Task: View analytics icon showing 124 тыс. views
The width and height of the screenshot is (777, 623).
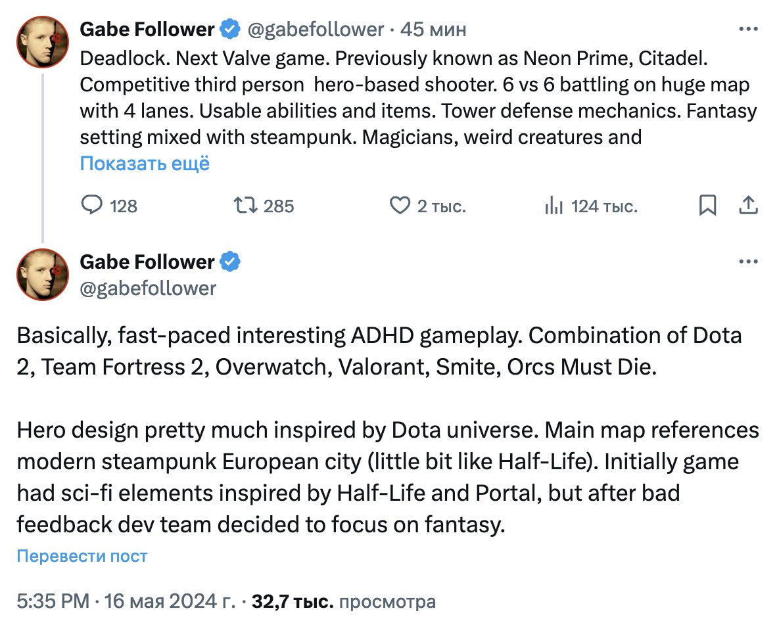Action: click(554, 205)
